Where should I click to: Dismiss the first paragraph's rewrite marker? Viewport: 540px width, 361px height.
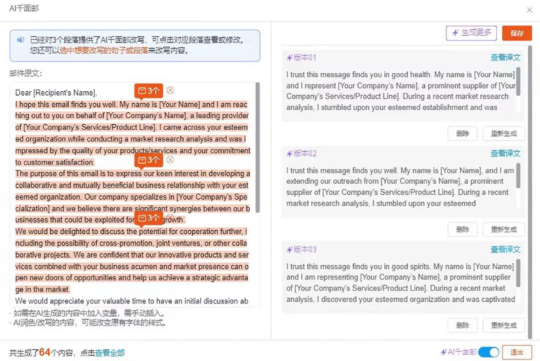(170, 90)
